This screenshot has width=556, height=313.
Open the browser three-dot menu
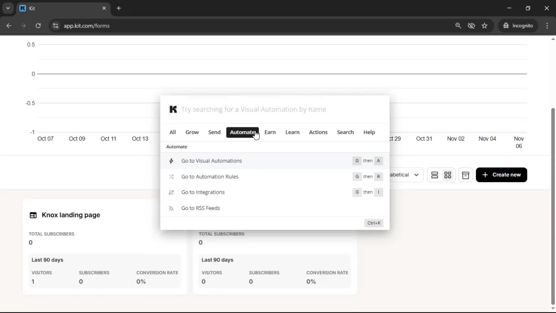tap(547, 26)
